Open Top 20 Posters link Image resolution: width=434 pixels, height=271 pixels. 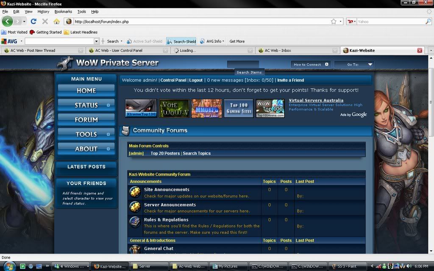(x=165, y=153)
